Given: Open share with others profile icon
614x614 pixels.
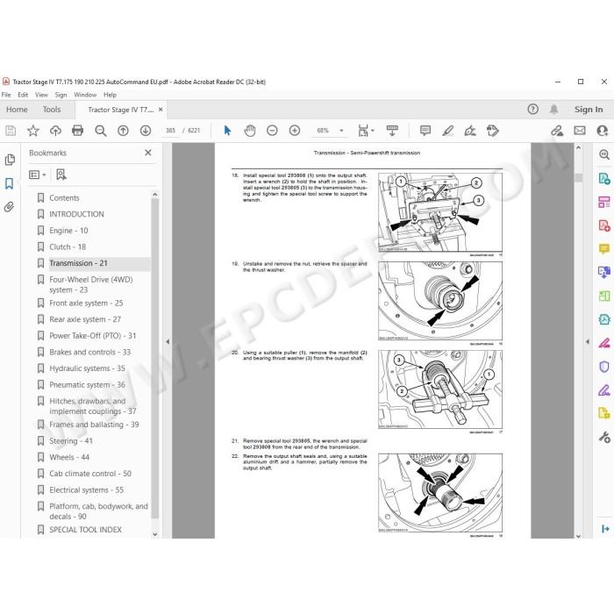Looking at the screenshot, I should [602, 131].
